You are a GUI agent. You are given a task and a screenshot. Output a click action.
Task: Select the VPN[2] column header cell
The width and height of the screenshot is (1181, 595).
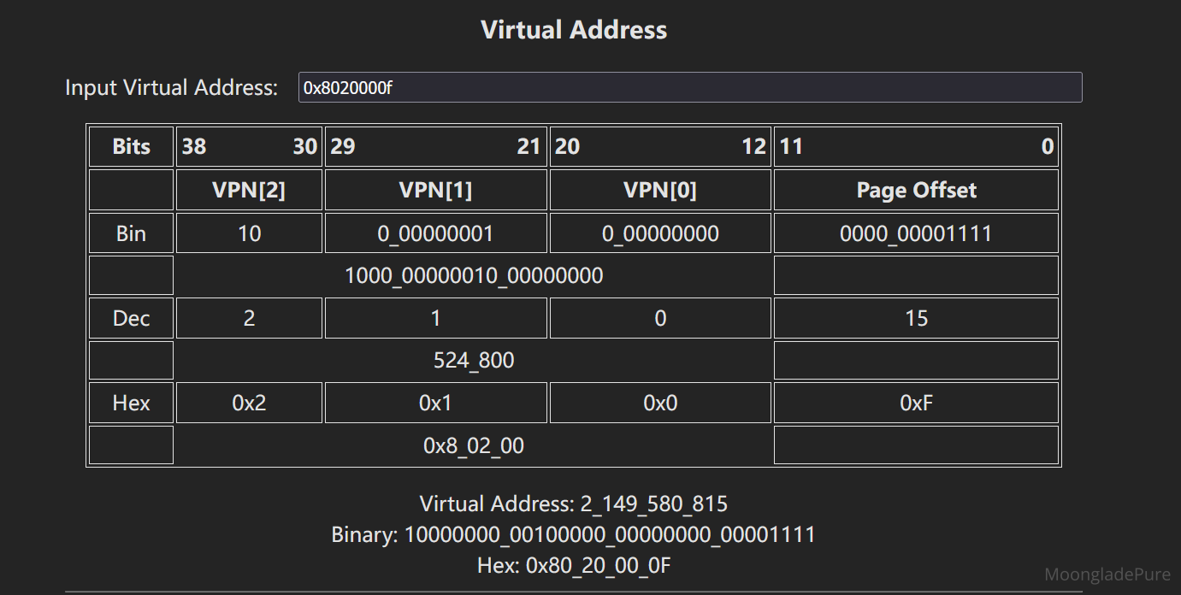pyautogui.click(x=249, y=190)
